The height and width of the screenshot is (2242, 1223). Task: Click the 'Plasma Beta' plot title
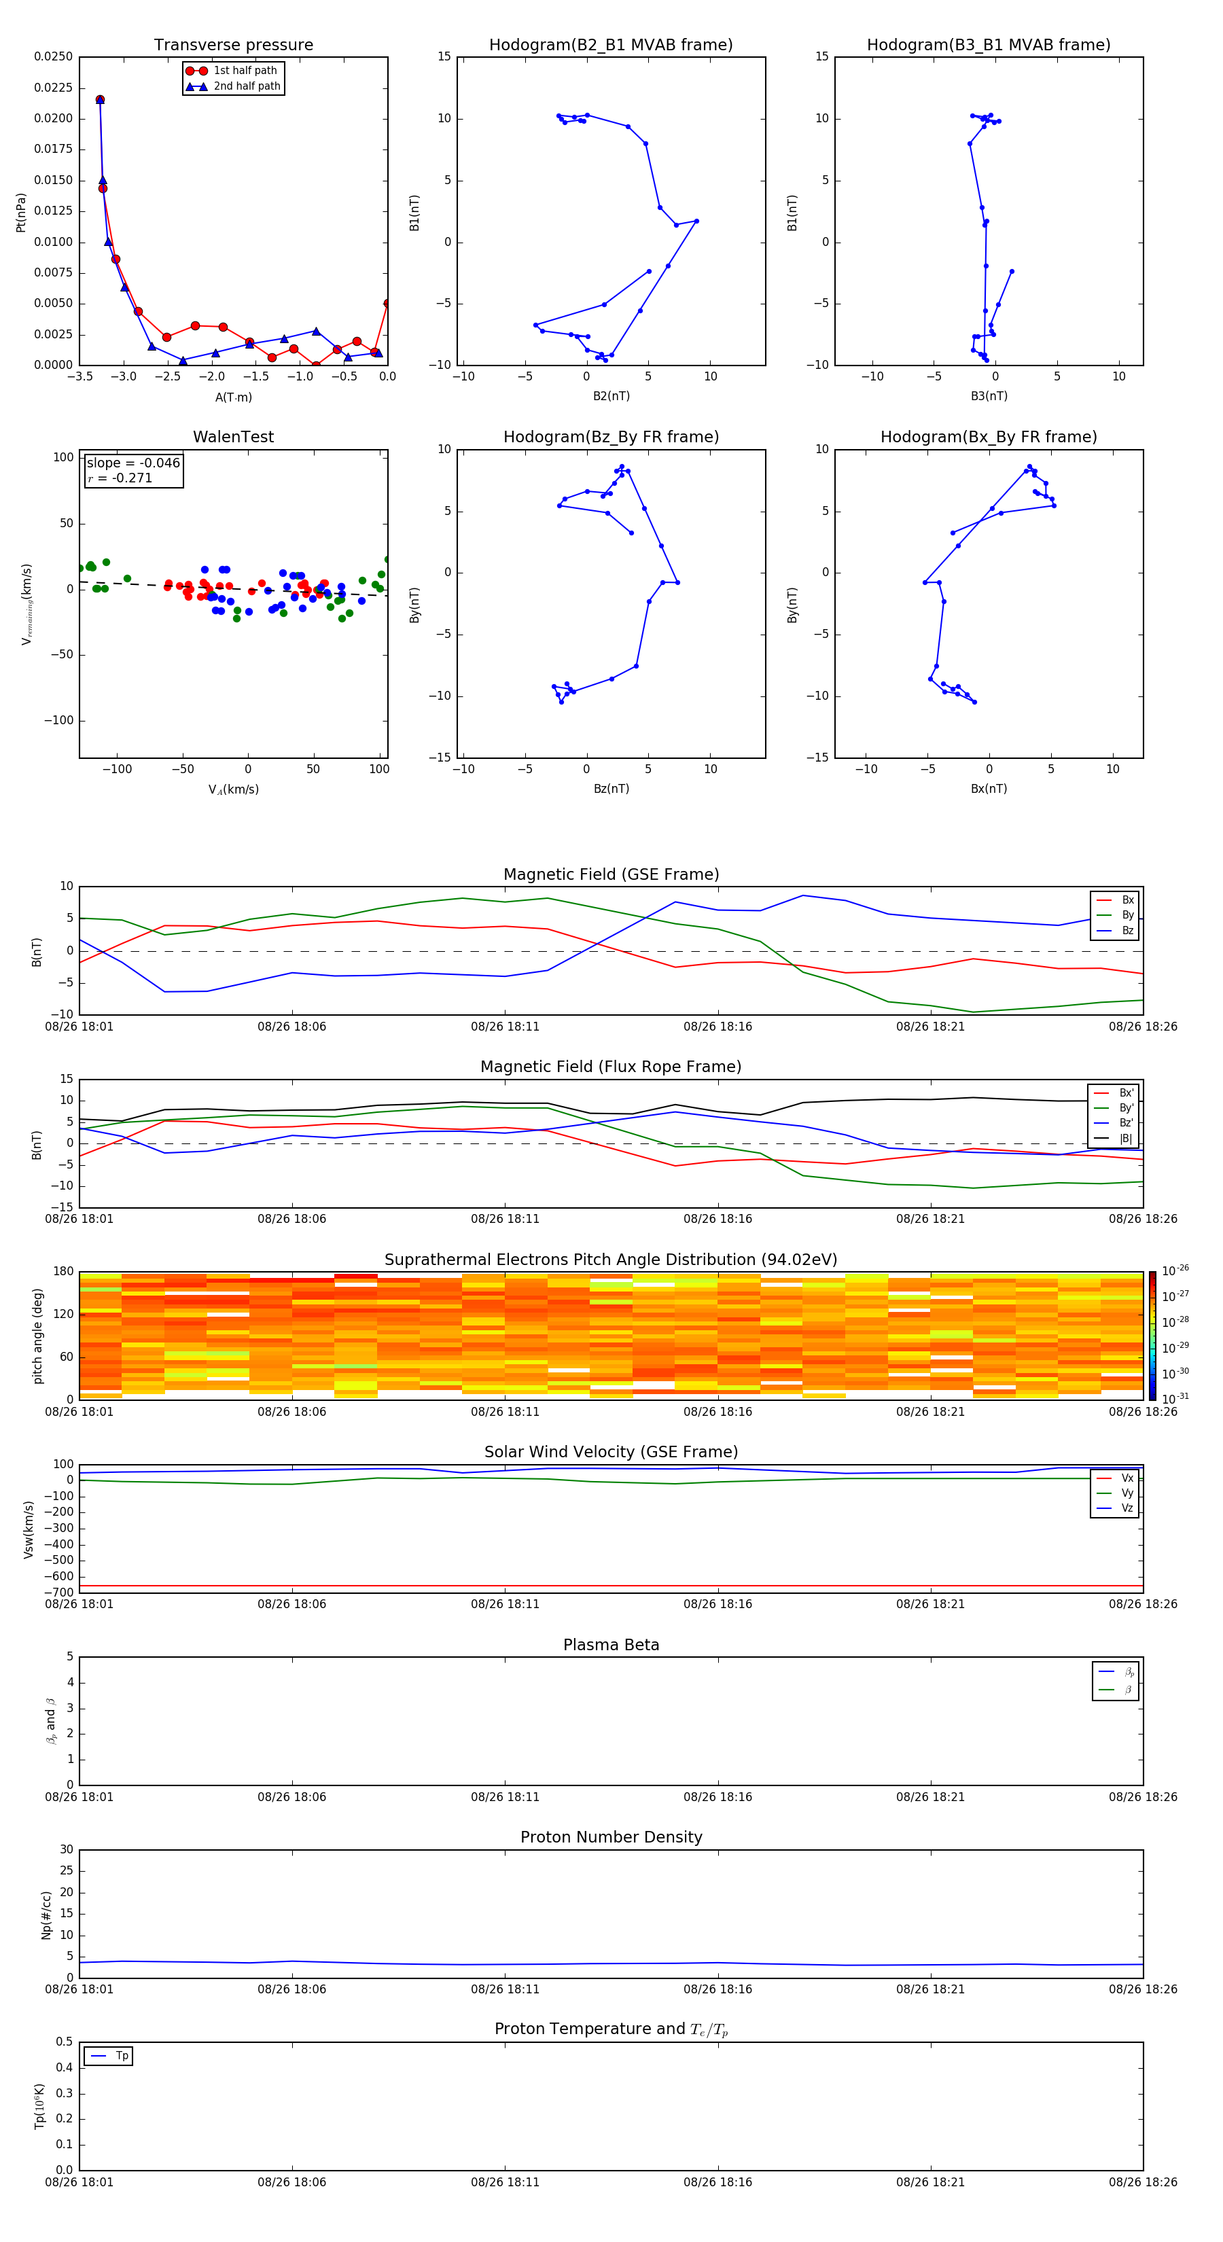[611, 1645]
